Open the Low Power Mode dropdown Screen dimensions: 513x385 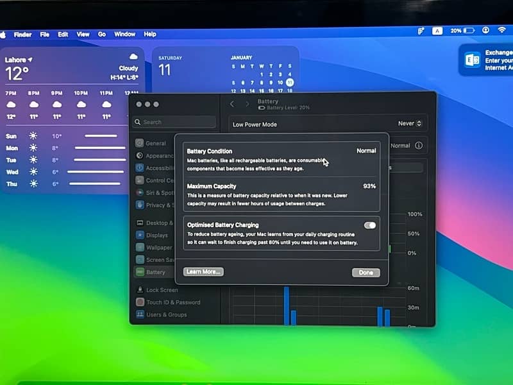(410, 123)
